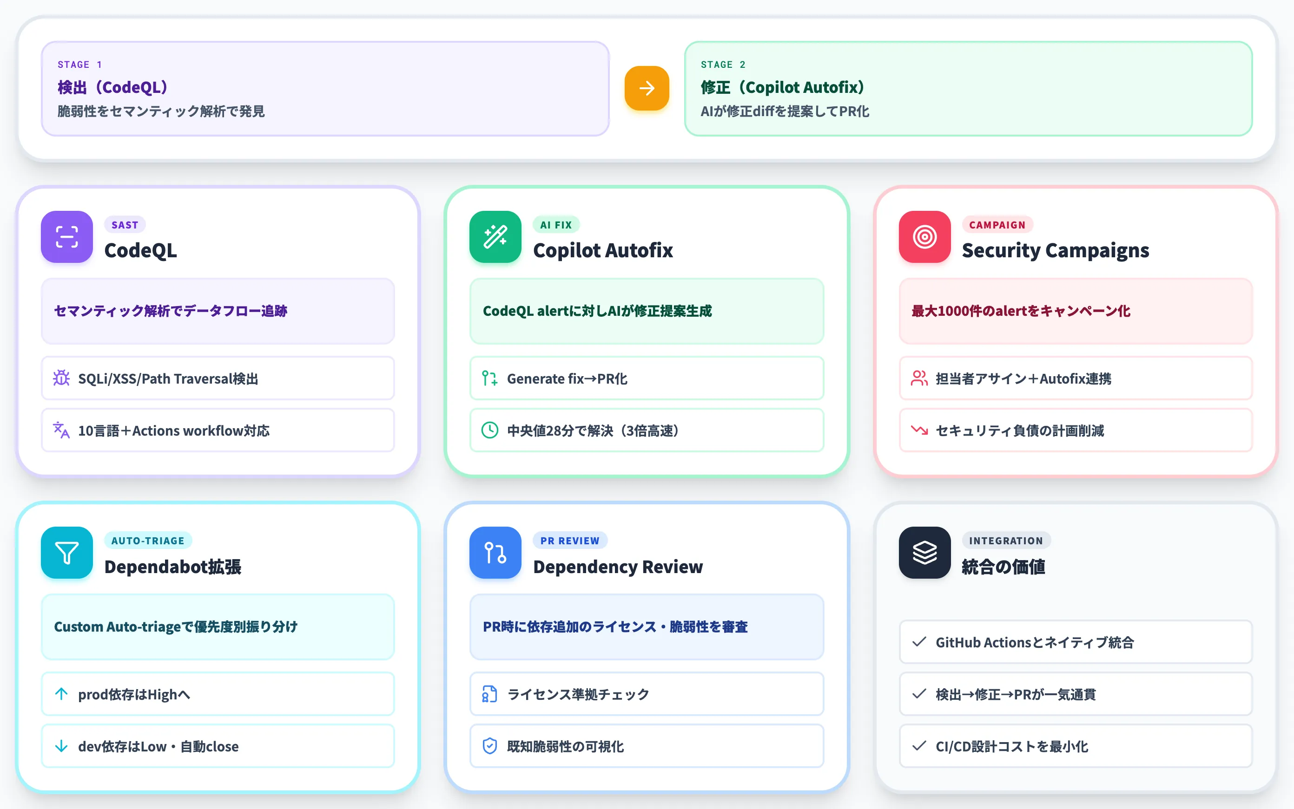The image size is (1294, 809).
Task: Click the Dependency Review card title
Action: point(618,567)
